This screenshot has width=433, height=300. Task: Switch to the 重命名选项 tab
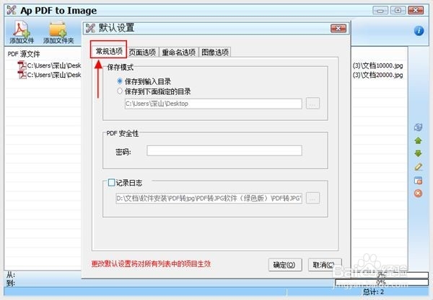coord(179,52)
